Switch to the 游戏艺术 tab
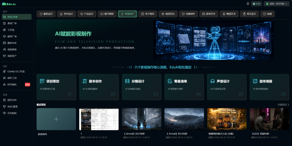 [208, 14]
